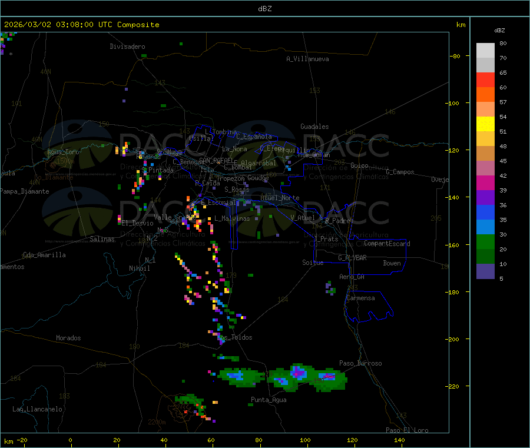
Task: Click the Morados map label
Action: tap(69, 338)
